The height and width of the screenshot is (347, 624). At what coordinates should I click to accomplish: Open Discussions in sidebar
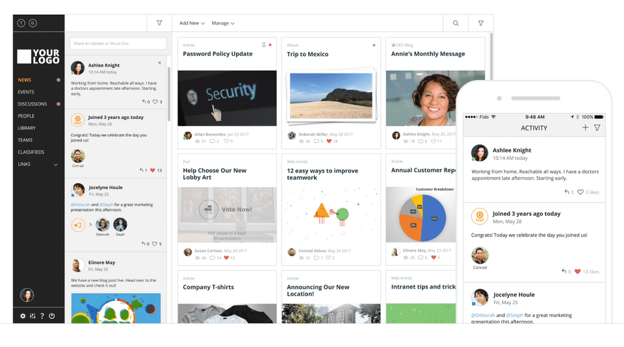(x=32, y=104)
